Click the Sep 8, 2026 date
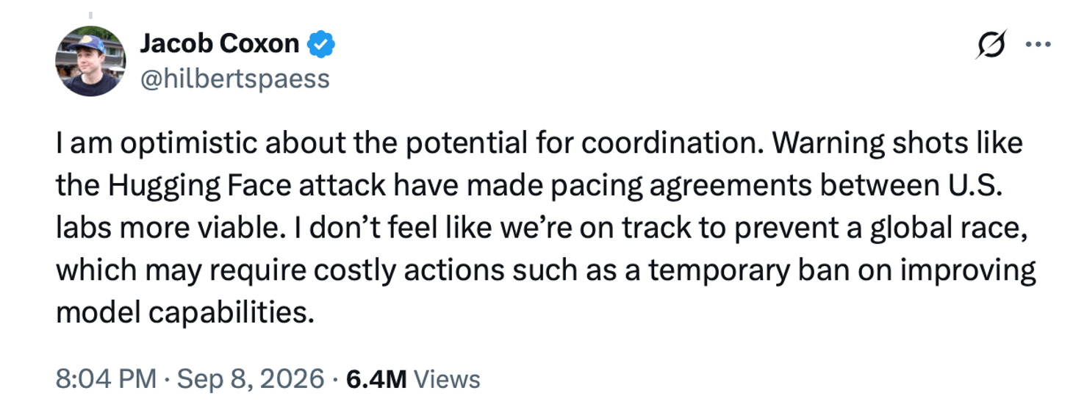Screen dimensions: 1073x410 click(x=250, y=379)
